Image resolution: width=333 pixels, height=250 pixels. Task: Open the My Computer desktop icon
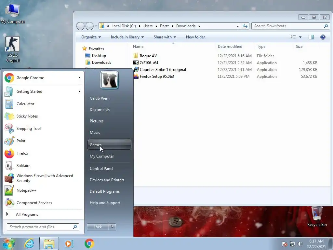coord(13,13)
